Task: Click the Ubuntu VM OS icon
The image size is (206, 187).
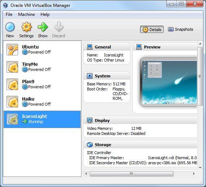Action: point(12,50)
